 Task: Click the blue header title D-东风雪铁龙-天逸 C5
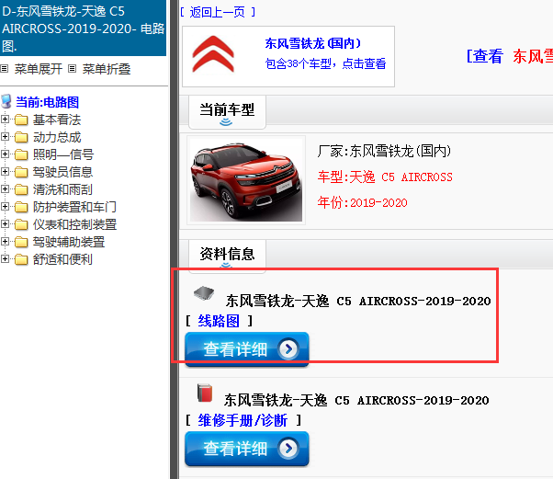[x=84, y=29]
